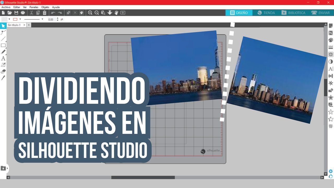
Task: Open the Page Setup panel
Action: click(x=331, y=26)
